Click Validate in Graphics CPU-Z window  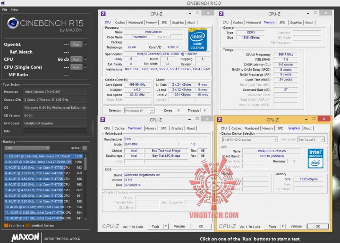(296, 227)
